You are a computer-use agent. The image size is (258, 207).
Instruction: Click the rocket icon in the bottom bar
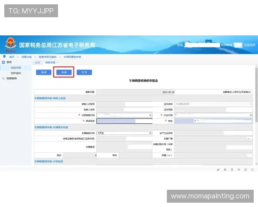click(218, 169)
